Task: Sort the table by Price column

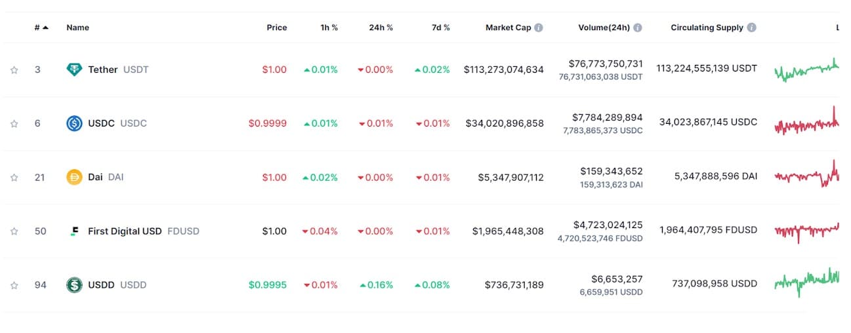Action: pyautogui.click(x=276, y=28)
